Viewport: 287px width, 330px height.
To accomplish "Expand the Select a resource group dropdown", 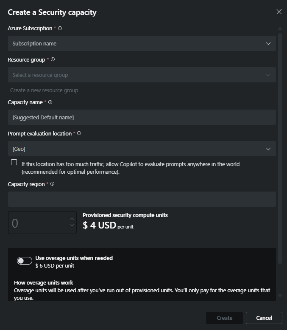I will pyautogui.click(x=142, y=75).
